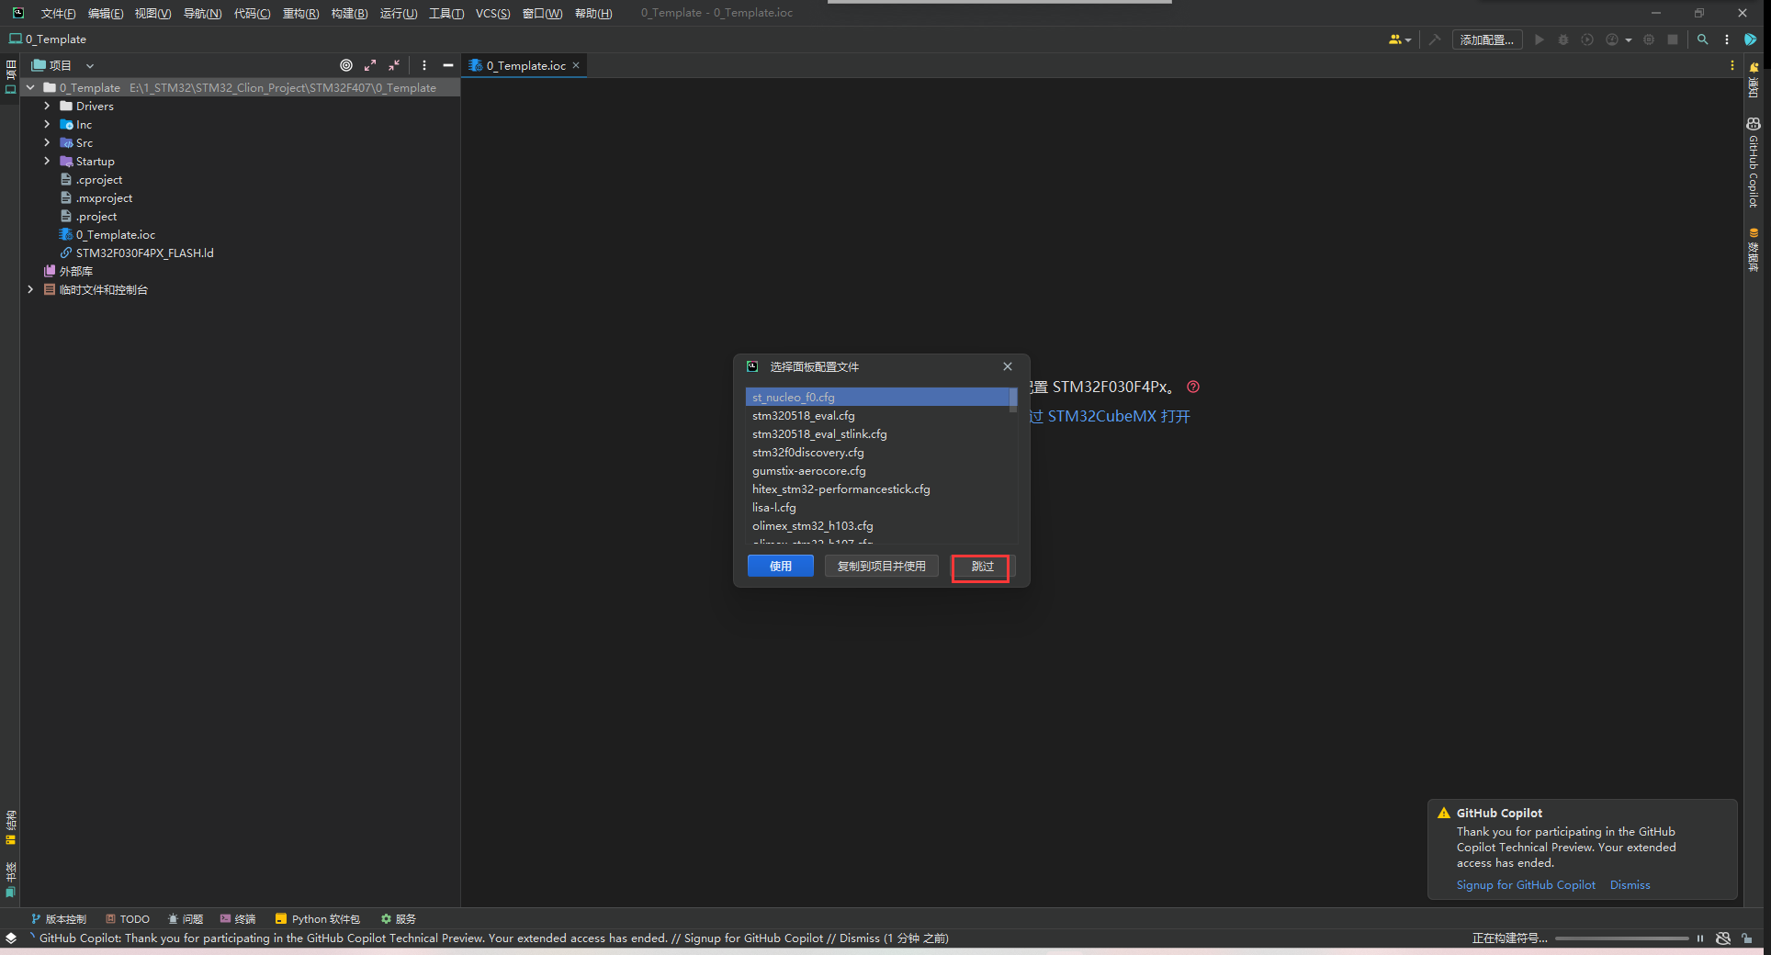1771x955 pixels.
Task: Open the project view type dropdown arrow
Action: (90, 66)
